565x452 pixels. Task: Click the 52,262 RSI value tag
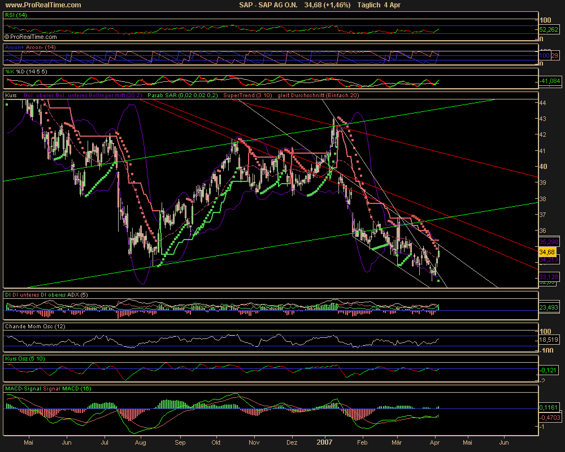547,29
